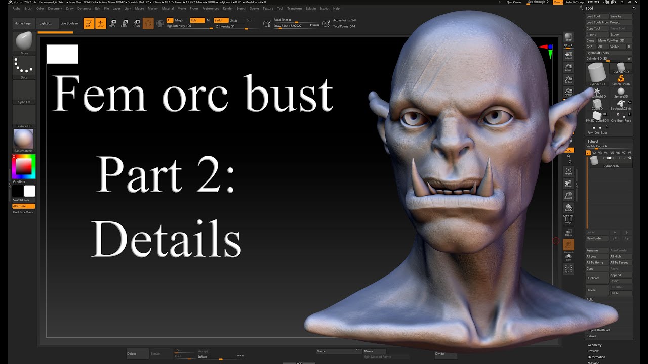Select the Move brush thumbnail
Viewport: 648px width, 364px height.
point(24,42)
